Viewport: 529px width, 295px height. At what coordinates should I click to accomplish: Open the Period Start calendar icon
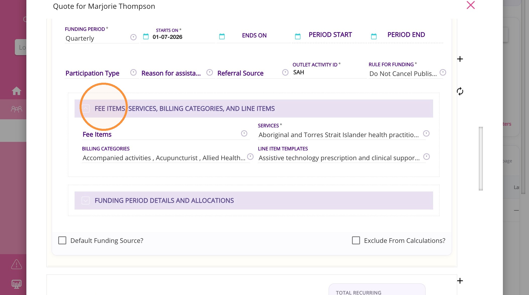click(x=298, y=37)
